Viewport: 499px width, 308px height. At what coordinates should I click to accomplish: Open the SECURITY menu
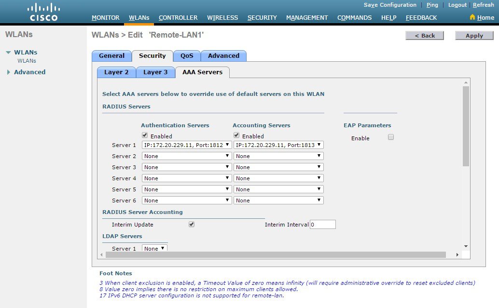pyautogui.click(x=262, y=18)
